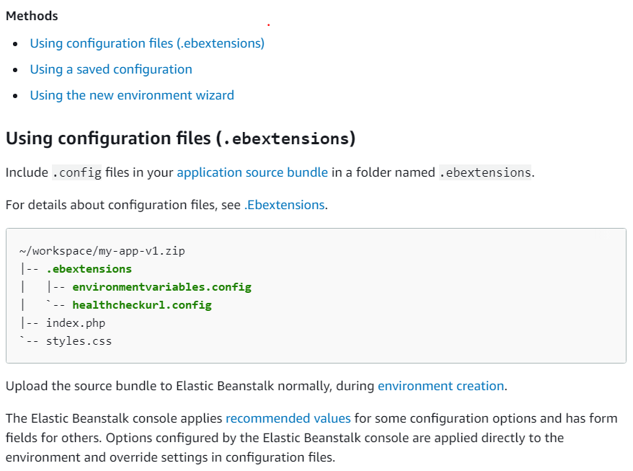The image size is (633, 471).
Task: Open the "recommended values" link
Action: (288, 418)
